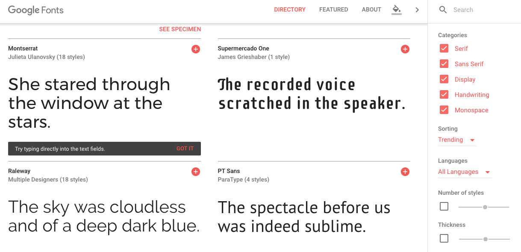Switch to the Featured tab
Screen dimensions: 521x252
coord(334,9)
